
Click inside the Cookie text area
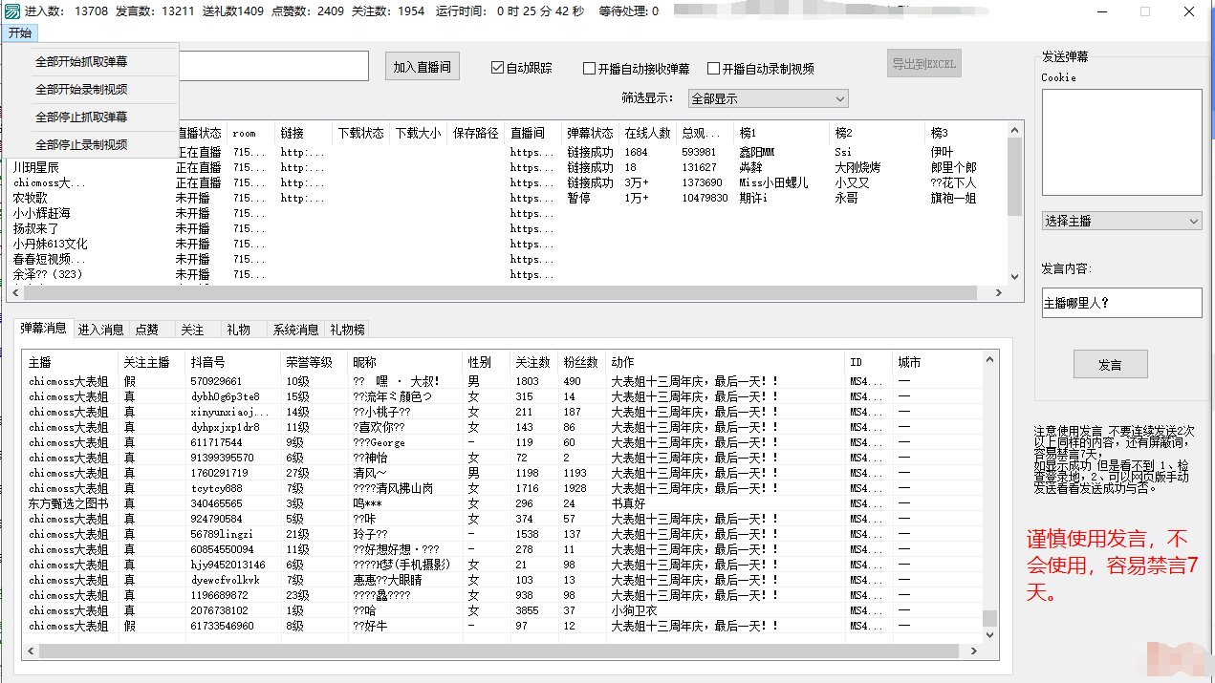click(x=1122, y=140)
